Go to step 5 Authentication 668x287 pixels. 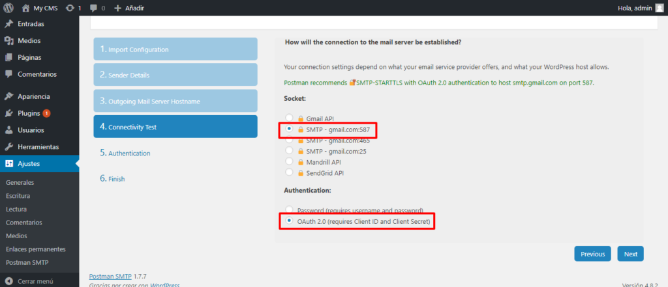[x=125, y=153]
